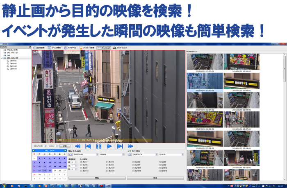Screen dimensions: 287x188
Task: Rewind playback with the fast-reverse button
Action: coord(77,146)
